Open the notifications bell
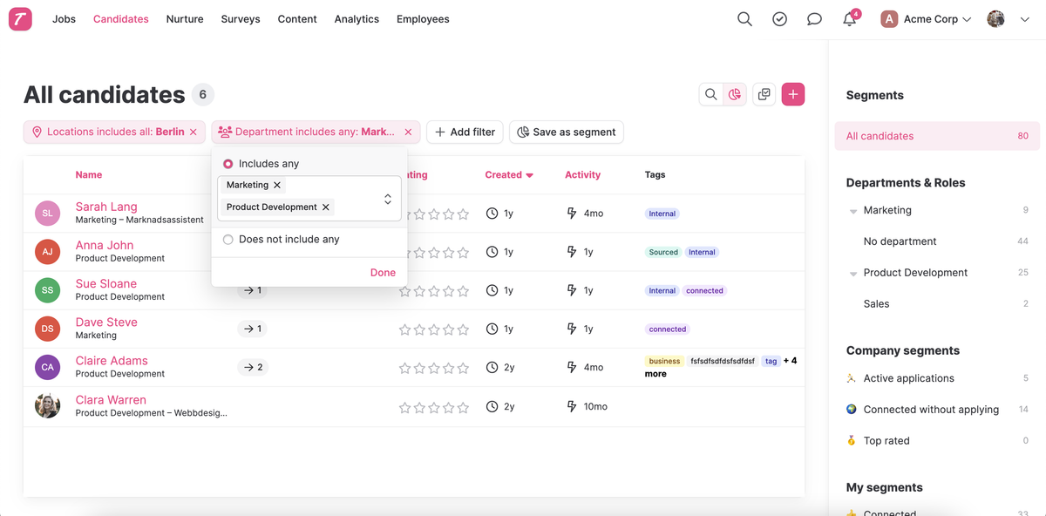The height and width of the screenshot is (516, 1046). click(849, 19)
